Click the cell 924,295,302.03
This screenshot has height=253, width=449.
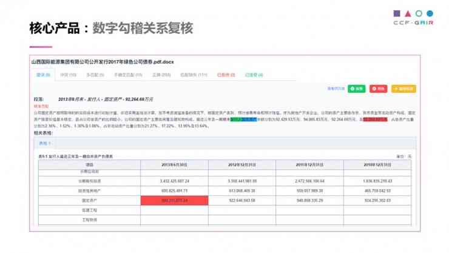pyautogui.click(x=377, y=200)
